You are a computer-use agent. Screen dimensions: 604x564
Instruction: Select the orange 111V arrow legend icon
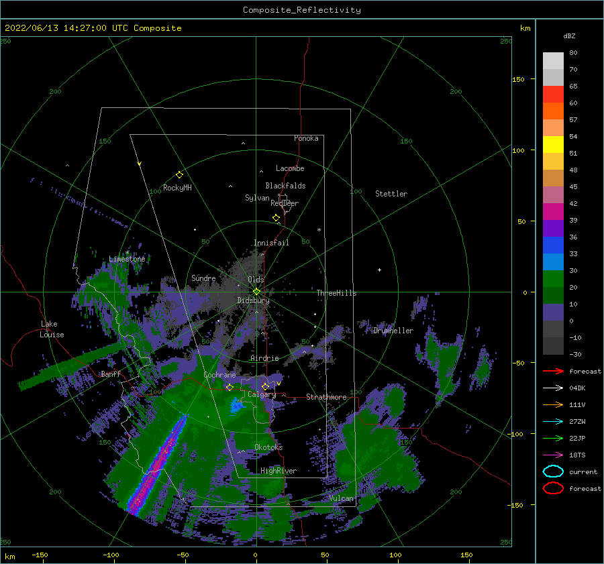click(553, 404)
